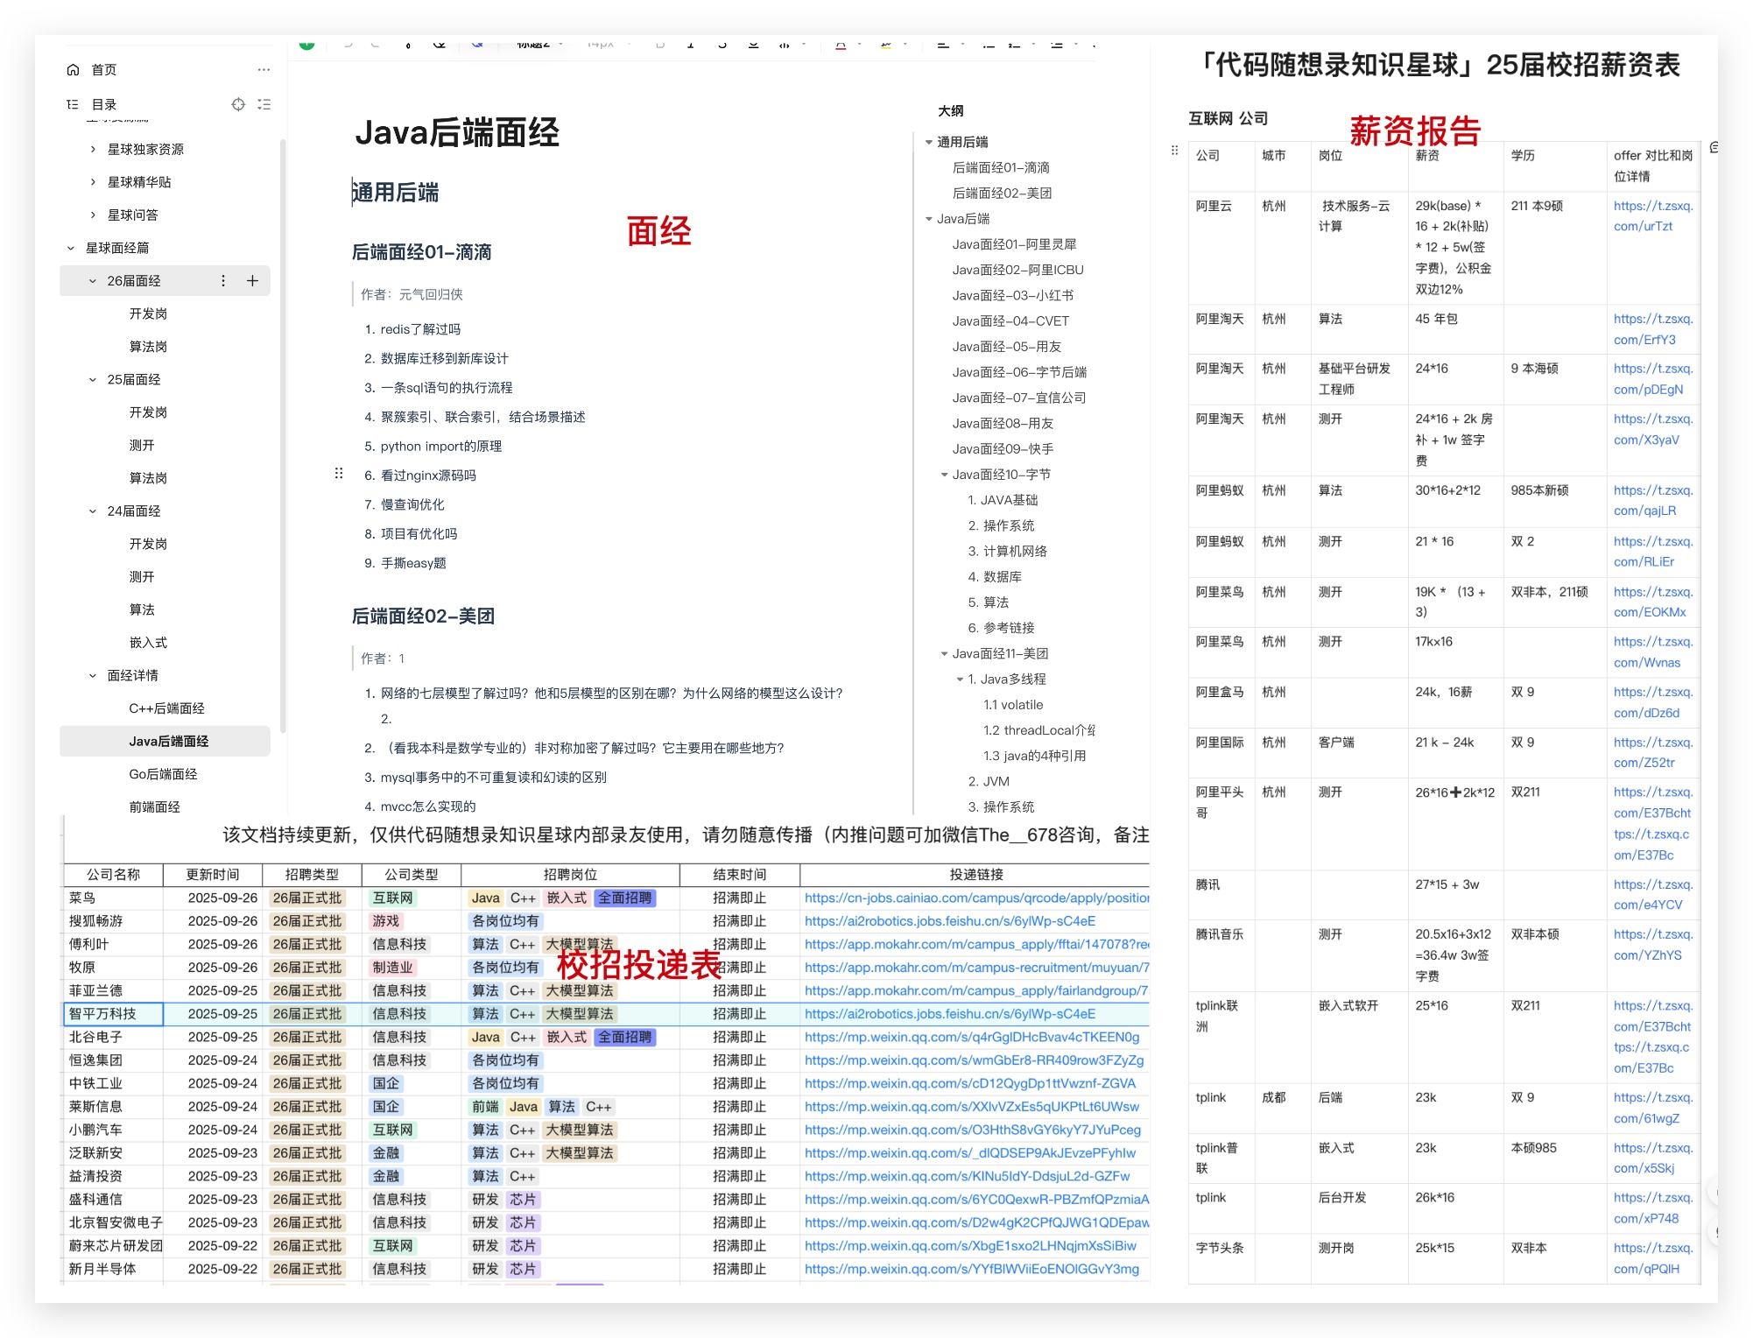
Task: Expand the 星球独家资源 folder
Action: 93,150
